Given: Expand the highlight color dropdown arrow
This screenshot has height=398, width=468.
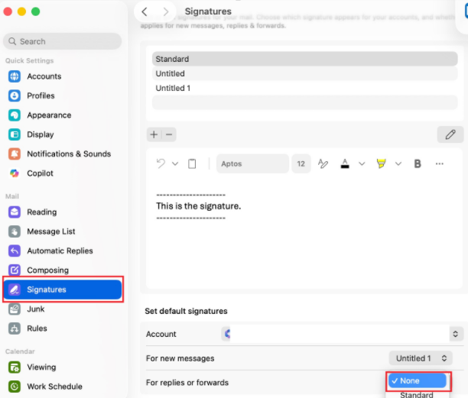Looking at the screenshot, I should coord(398,163).
